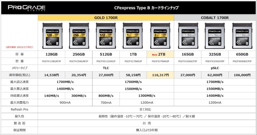Viewport: 257px width, 135px height.
Task: Click the 325GB capacity cell
Action: 215,54
